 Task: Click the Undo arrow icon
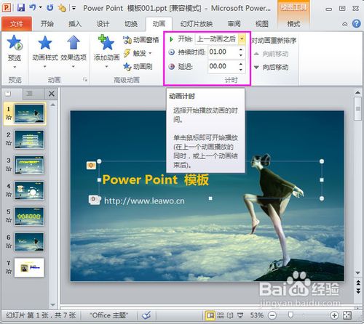[x=33, y=8]
